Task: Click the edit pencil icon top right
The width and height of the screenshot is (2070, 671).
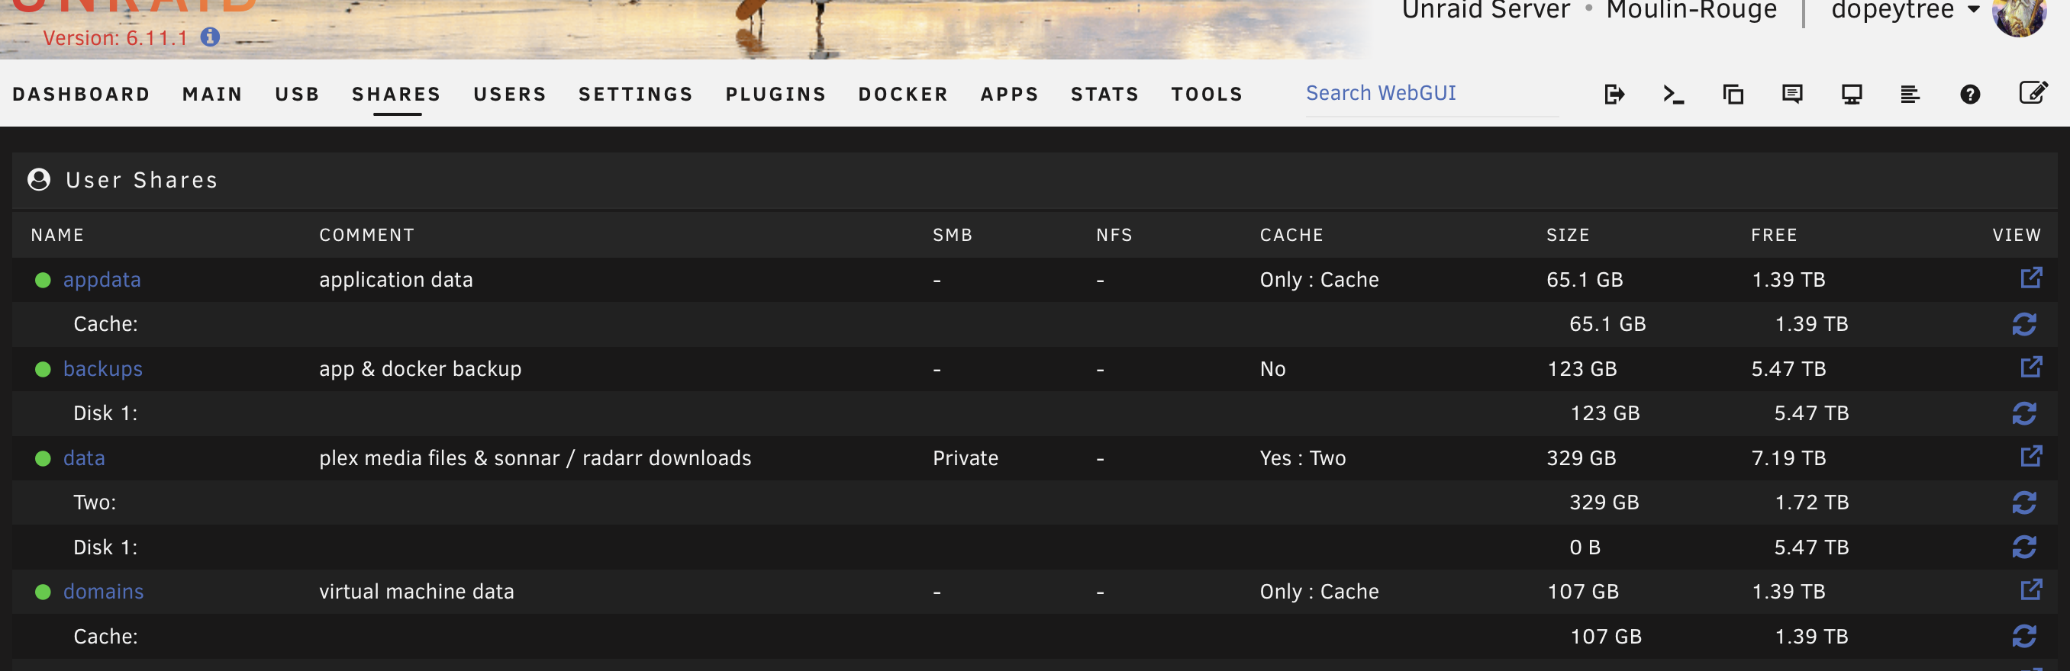Action: [x=2033, y=92]
